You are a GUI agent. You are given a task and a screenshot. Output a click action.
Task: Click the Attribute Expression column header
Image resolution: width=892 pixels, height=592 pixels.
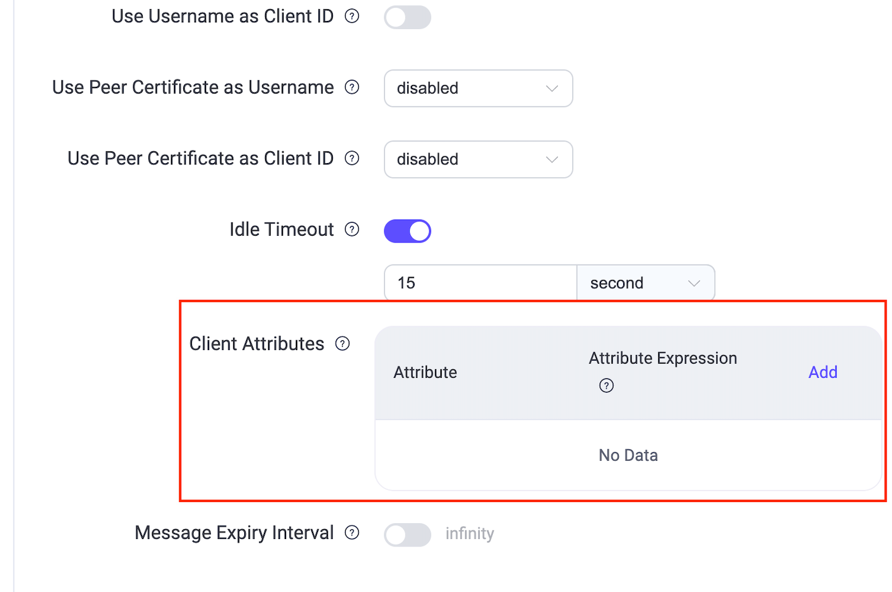pos(663,358)
